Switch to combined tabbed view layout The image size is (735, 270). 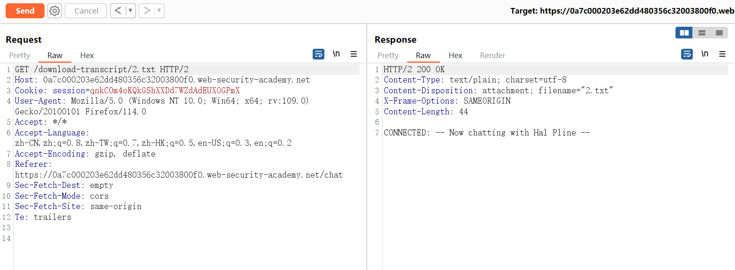[x=719, y=33]
